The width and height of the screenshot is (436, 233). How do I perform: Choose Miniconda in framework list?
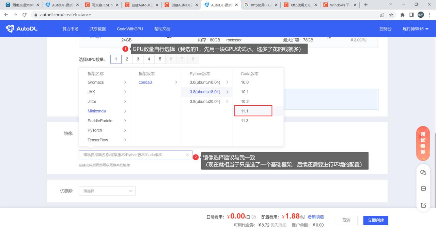pyautogui.click(x=104, y=111)
